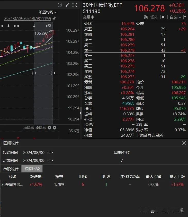This screenshot has width=188, height=217.
Task: Click the 买三 price 106.275
Action: click(x=127, y=66)
